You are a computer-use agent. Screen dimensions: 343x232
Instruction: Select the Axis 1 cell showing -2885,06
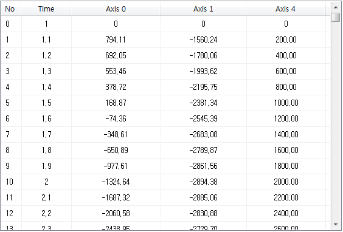pos(204,197)
